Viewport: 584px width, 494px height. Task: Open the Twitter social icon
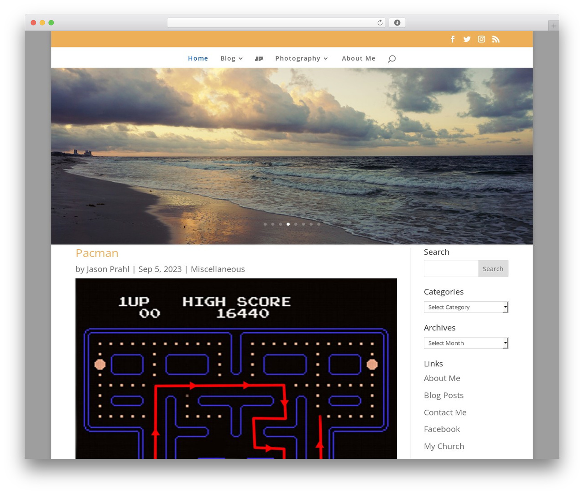(467, 39)
